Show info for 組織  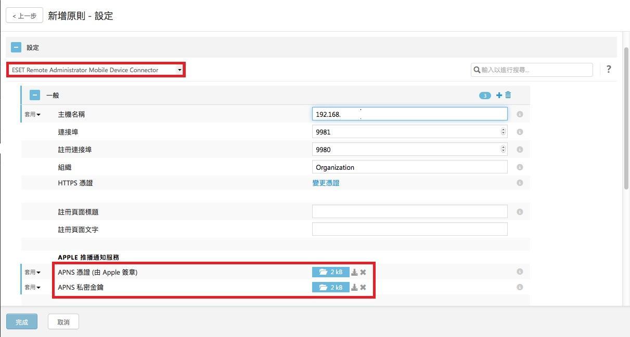(x=520, y=167)
